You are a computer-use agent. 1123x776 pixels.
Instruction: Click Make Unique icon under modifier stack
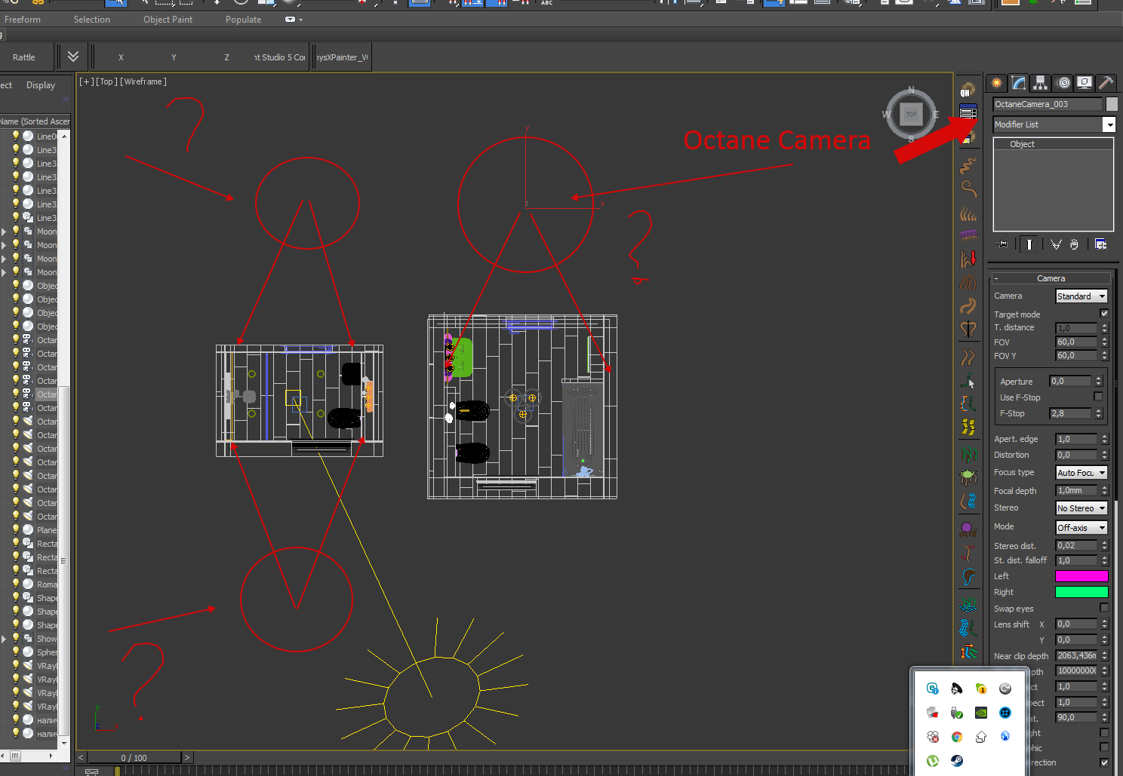point(1056,244)
